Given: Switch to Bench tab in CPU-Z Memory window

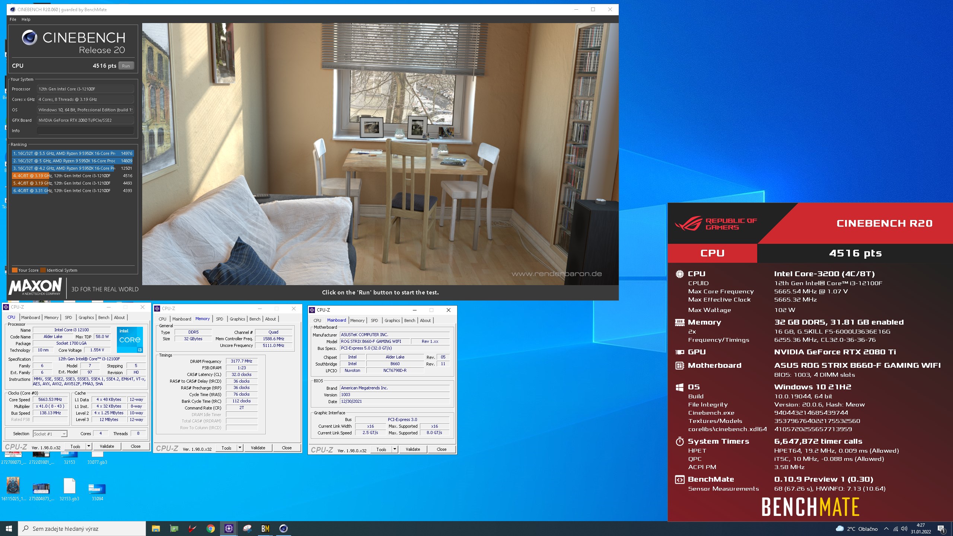Looking at the screenshot, I should click(255, 319).
